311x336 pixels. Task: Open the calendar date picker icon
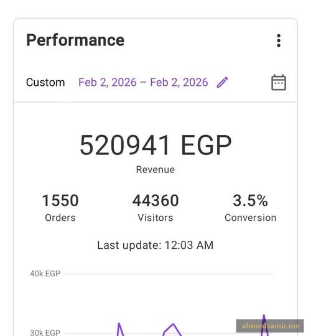[x=279, y=83]
